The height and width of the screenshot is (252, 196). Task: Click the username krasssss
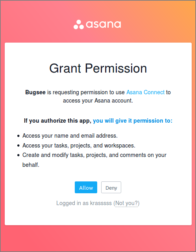point(101,203)
